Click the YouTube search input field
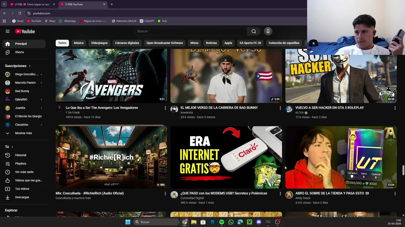 190,31
